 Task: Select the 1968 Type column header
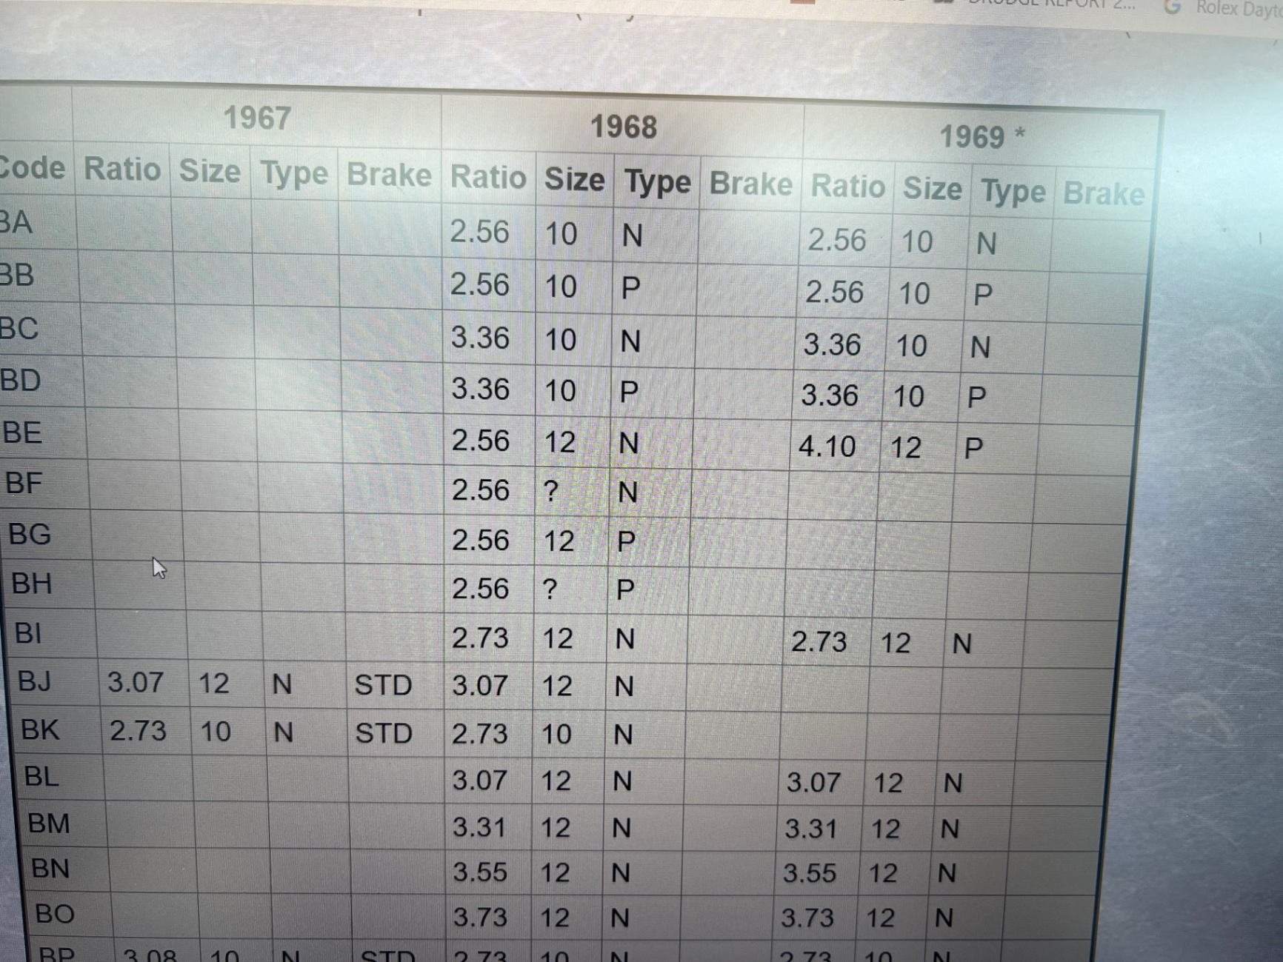click(x=657, y=182)
